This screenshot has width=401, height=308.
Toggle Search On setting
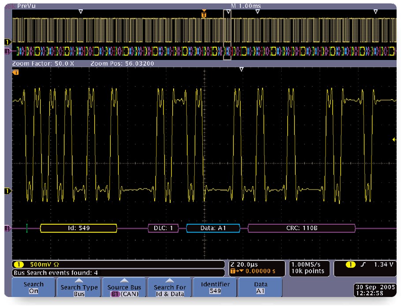33,288
